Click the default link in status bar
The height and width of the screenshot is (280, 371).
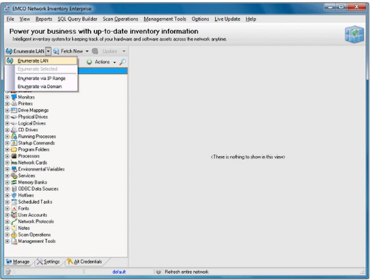(119, 272)
